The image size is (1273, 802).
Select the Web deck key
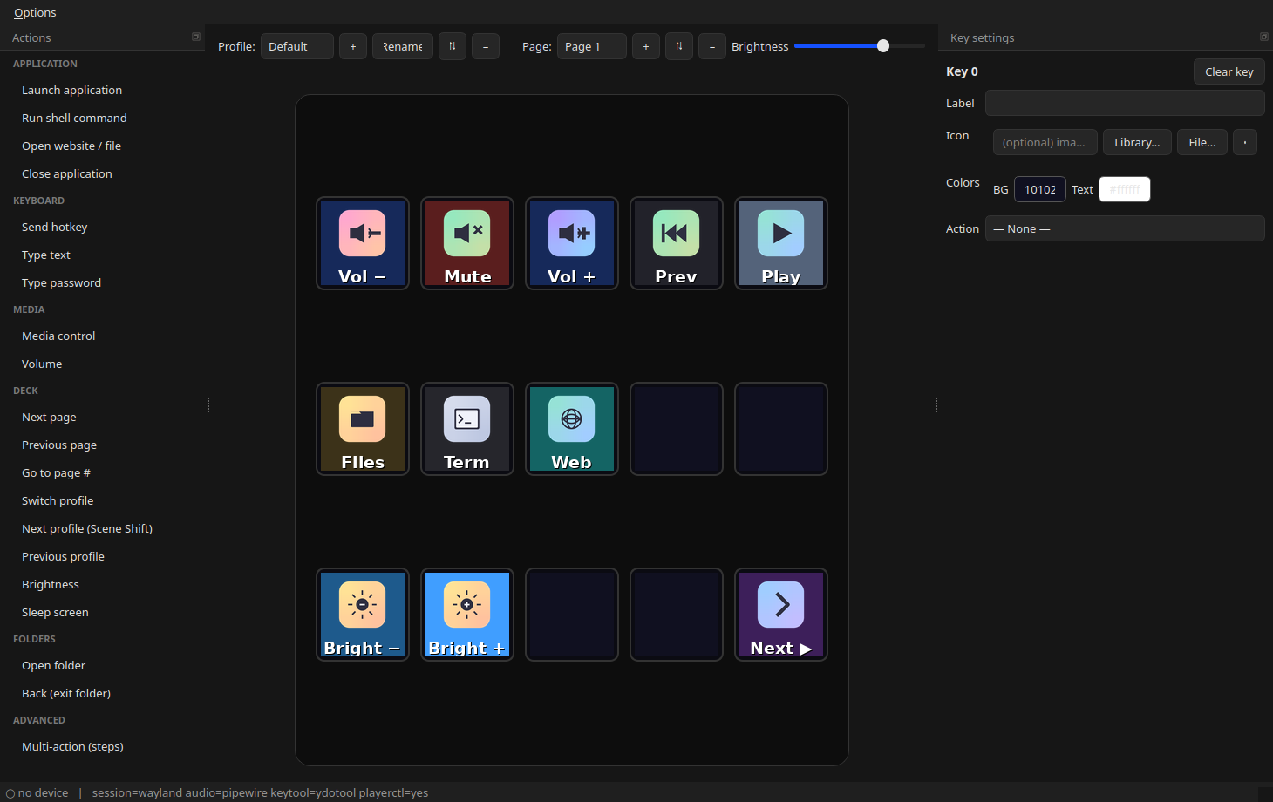[x=572, y=429]
